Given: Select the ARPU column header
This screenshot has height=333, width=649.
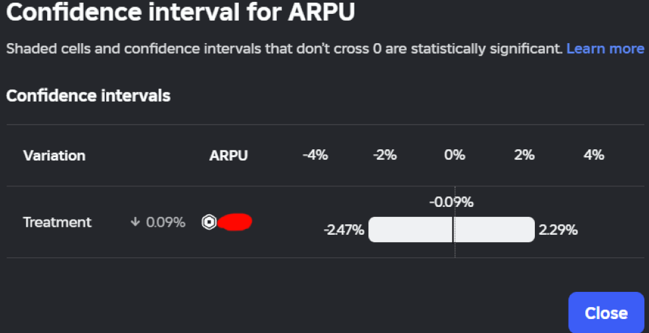Looking at the screenshot, I should click(228, 156).
